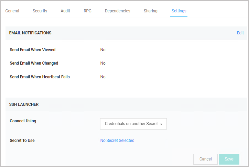Switch to the General tab

point(12,11)
